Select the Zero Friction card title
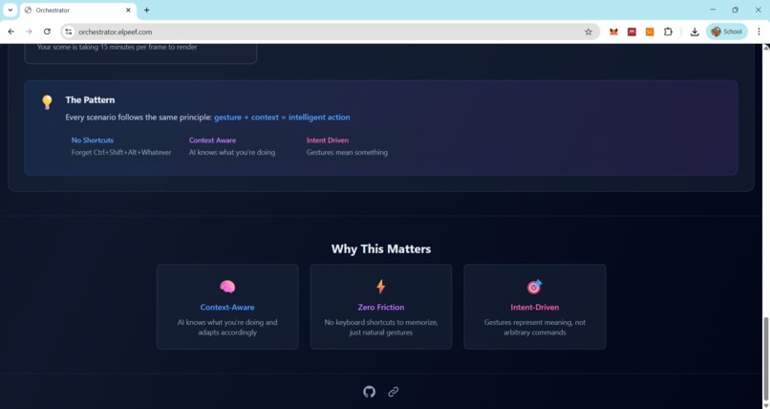 (380, 308)
